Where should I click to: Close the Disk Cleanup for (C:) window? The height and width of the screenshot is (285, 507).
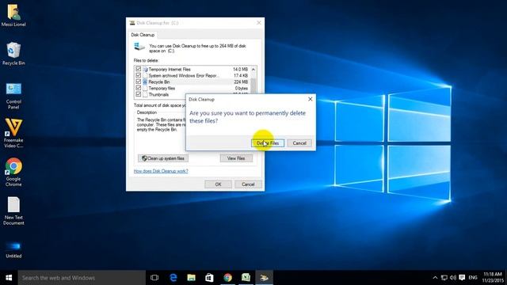click(x=259, y=23)
